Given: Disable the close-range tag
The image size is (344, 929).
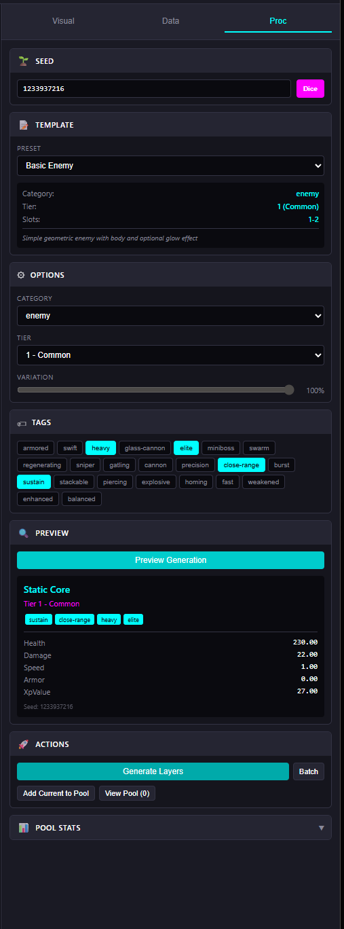Looking at the screenshot, I should tap(242, 465).
